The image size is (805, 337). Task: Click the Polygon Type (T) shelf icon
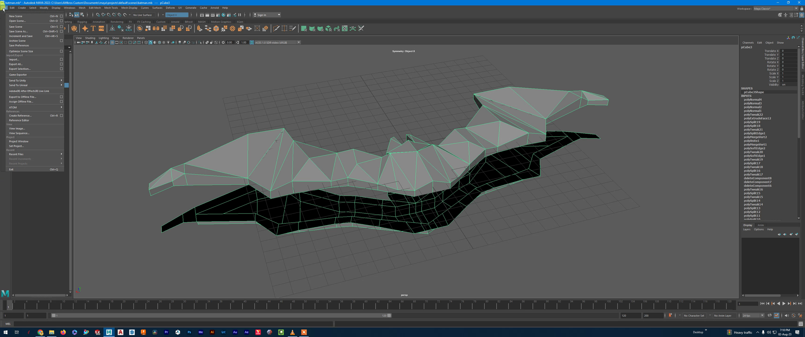[x=93, y=29]
